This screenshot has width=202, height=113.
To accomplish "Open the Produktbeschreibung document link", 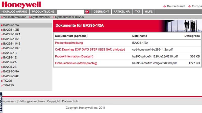I will tap(69, 43).
